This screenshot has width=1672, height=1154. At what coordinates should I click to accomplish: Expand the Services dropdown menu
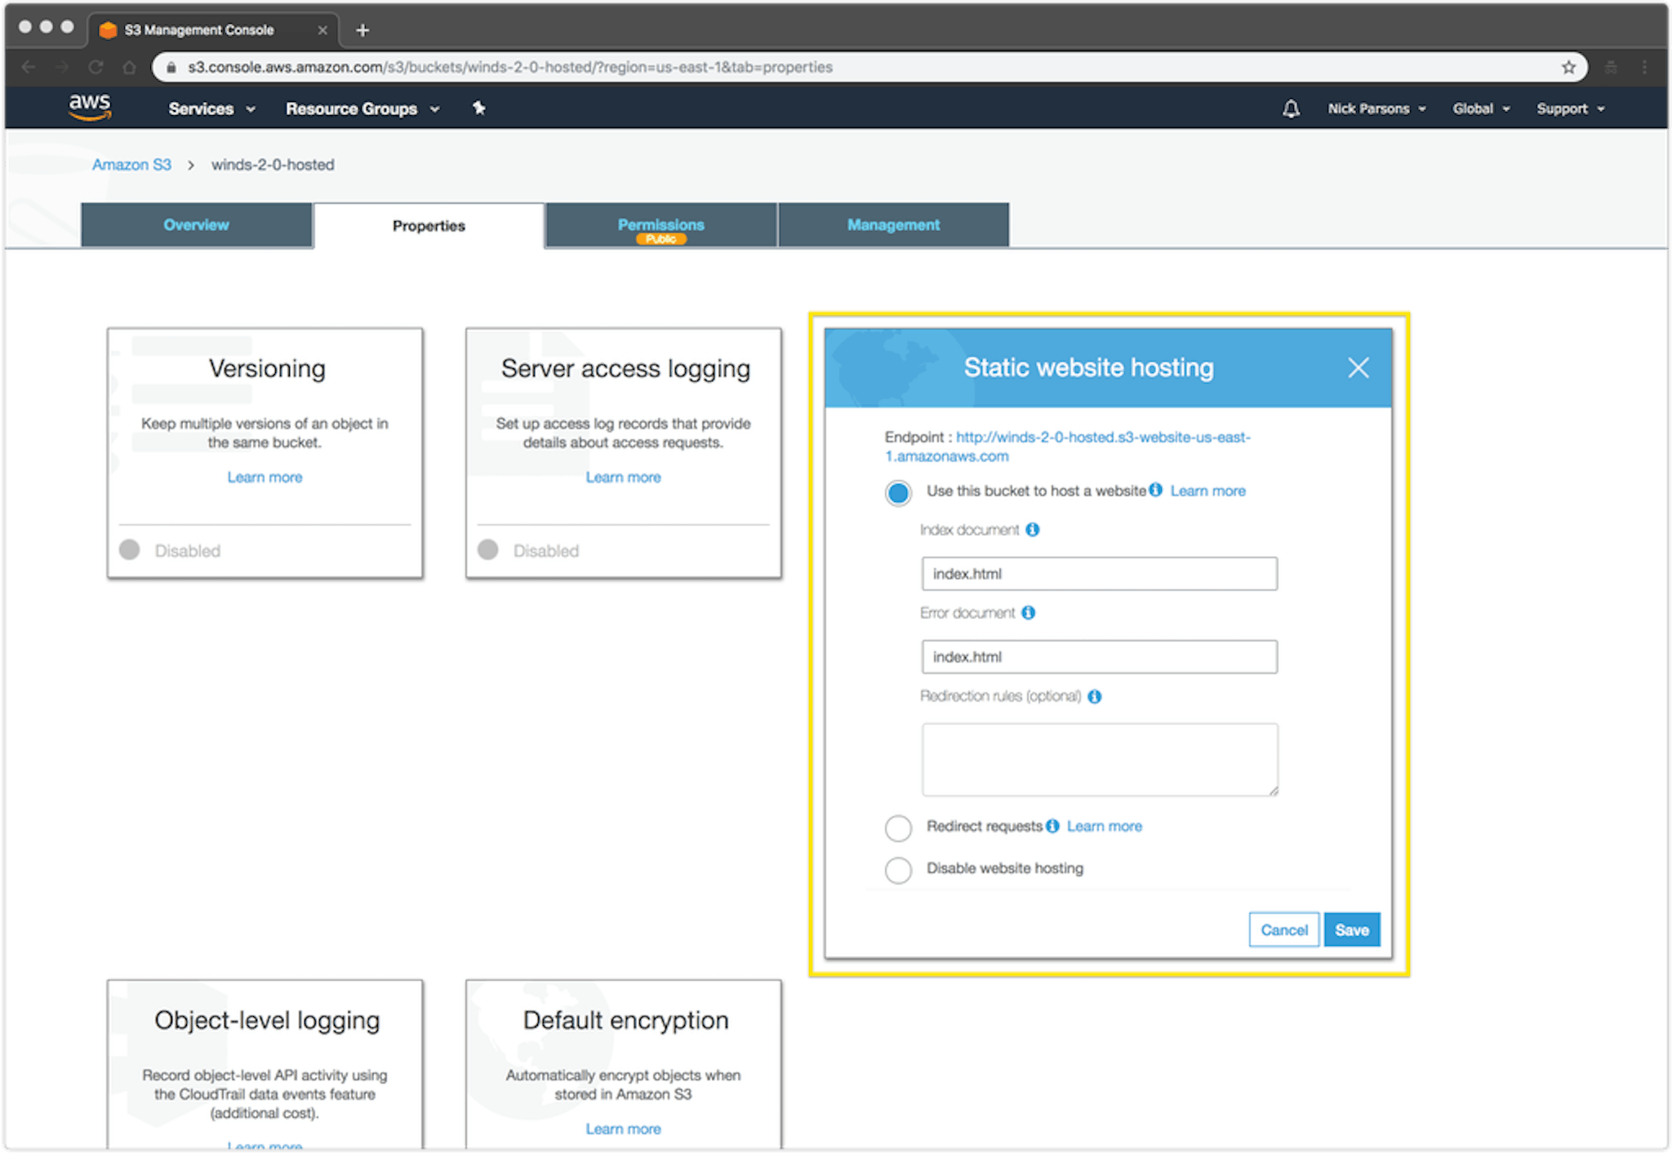click(211, 109)
